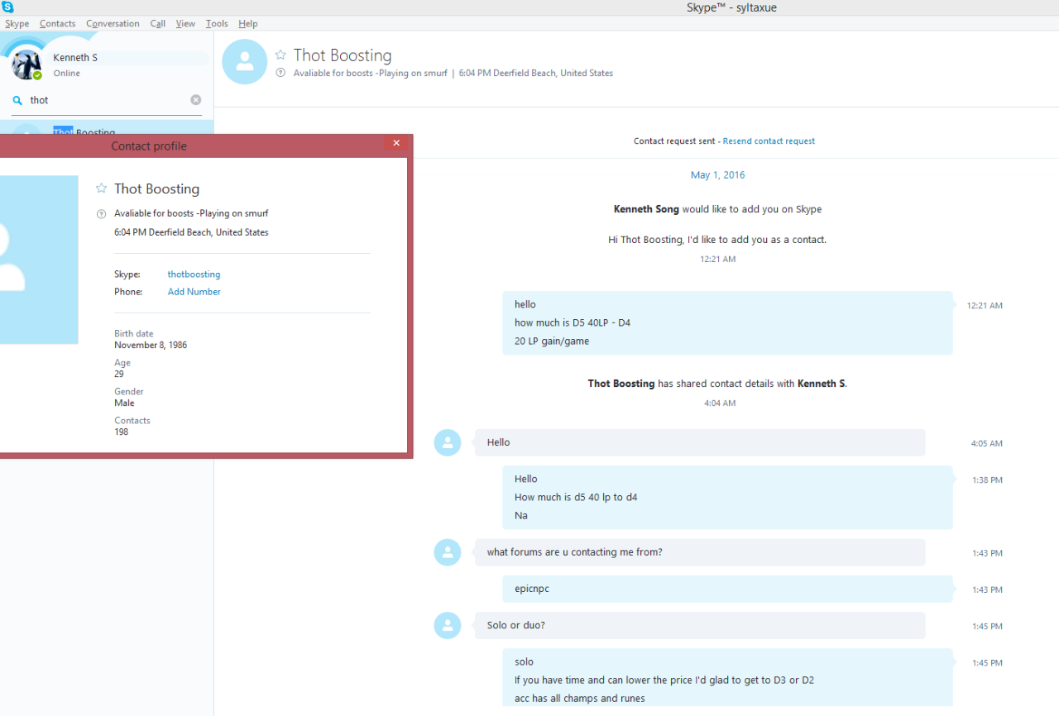Click the 12:21 AM timestamp beside 'hello'
This screenshot has height=716, width=1059.
pos(985,306)
